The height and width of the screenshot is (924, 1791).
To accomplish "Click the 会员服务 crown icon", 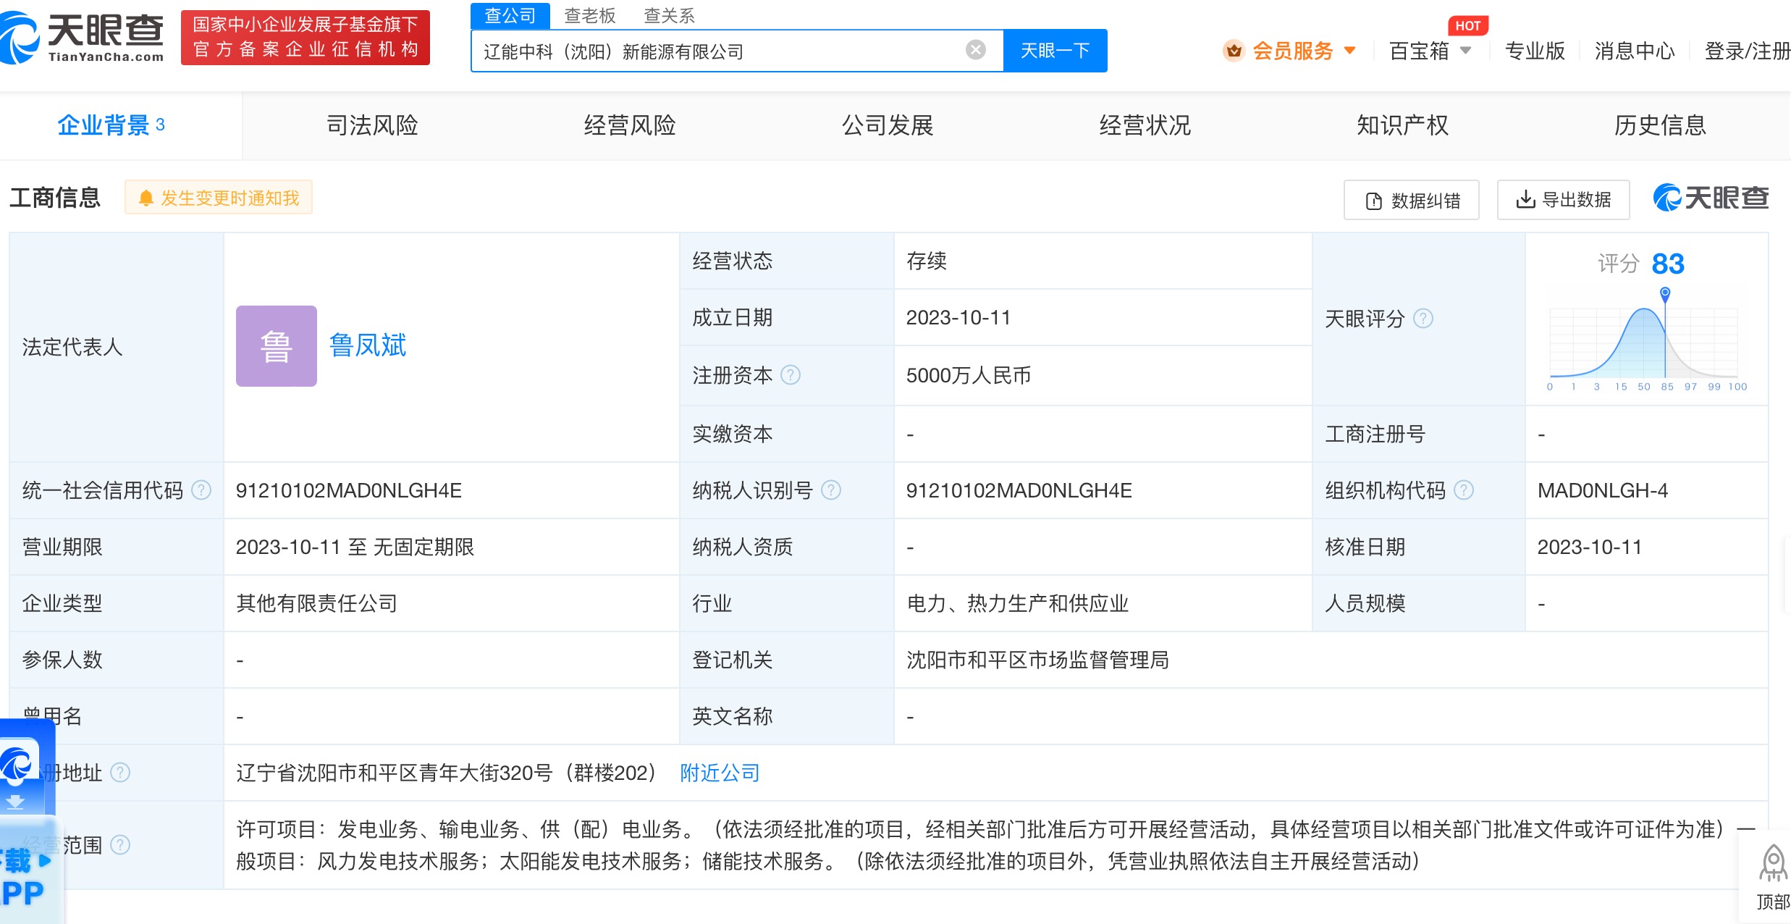I will click(1234, 51).
